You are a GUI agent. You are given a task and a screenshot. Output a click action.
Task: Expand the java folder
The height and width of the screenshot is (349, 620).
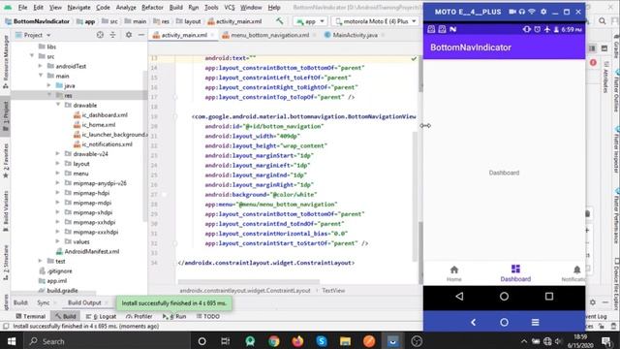(49, 85)
